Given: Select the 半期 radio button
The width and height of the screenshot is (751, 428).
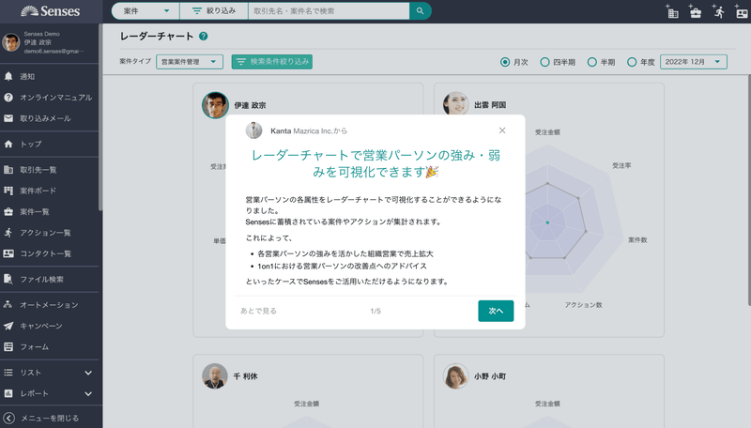Looking at the screenshot, I should (592, 62).
